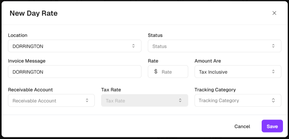Focus the Invoice Message text field
The width and height of the screenshot is (289, 139).
click(x=74, y=72)
